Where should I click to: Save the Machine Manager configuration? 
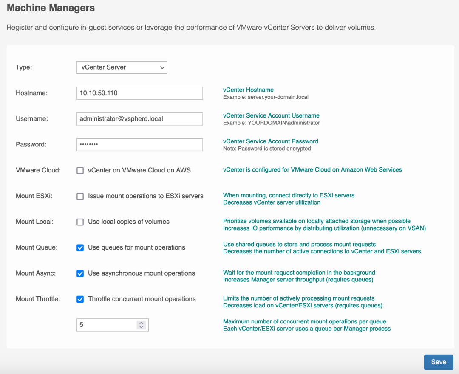tap(438, 362)
